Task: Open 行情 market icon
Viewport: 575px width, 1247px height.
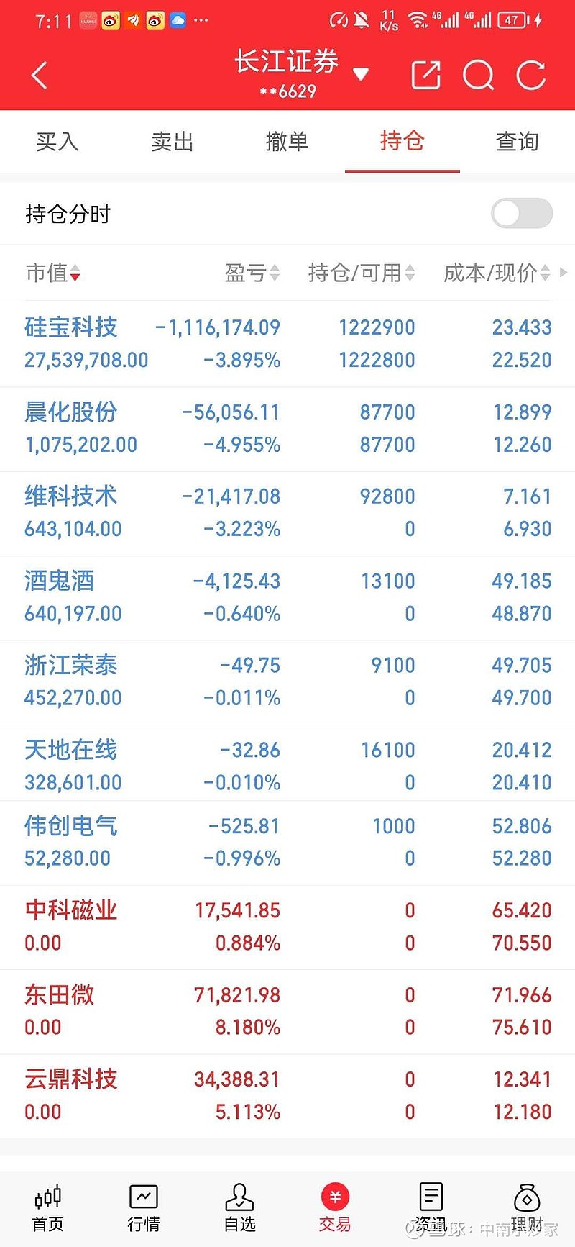Action: coord(144,1209)
